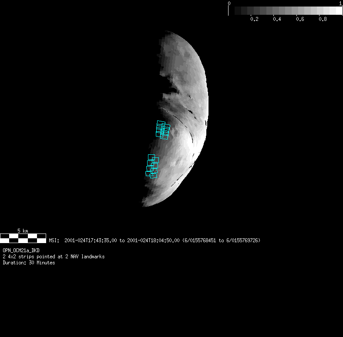Click the checkered scale bar

click(23, 238)
